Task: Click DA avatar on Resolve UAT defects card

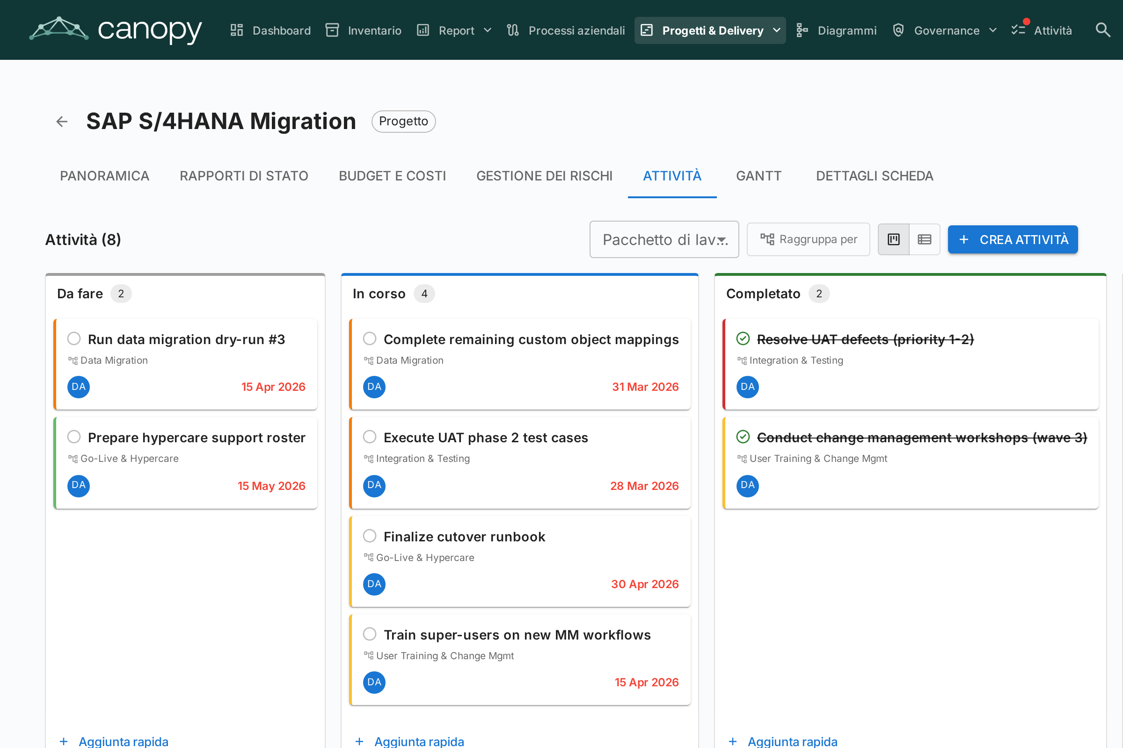Action: click(x=748, y=387)
